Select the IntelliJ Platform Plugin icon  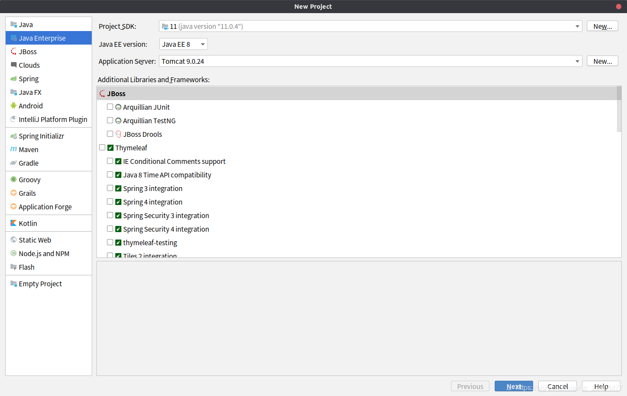(x=14, y=119)
